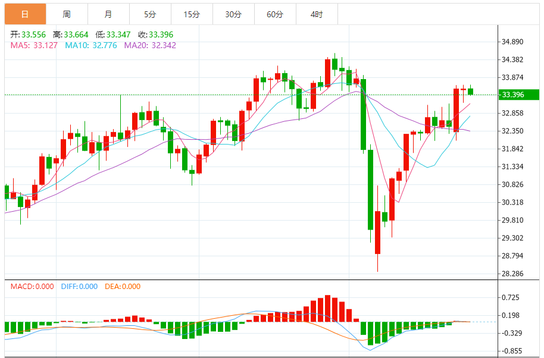Image resolution: width=544 pixels, height=358 pixels.
Task: Switch to the 月 monthly tab
Action: pyautogui.click(x=108, y=14)
